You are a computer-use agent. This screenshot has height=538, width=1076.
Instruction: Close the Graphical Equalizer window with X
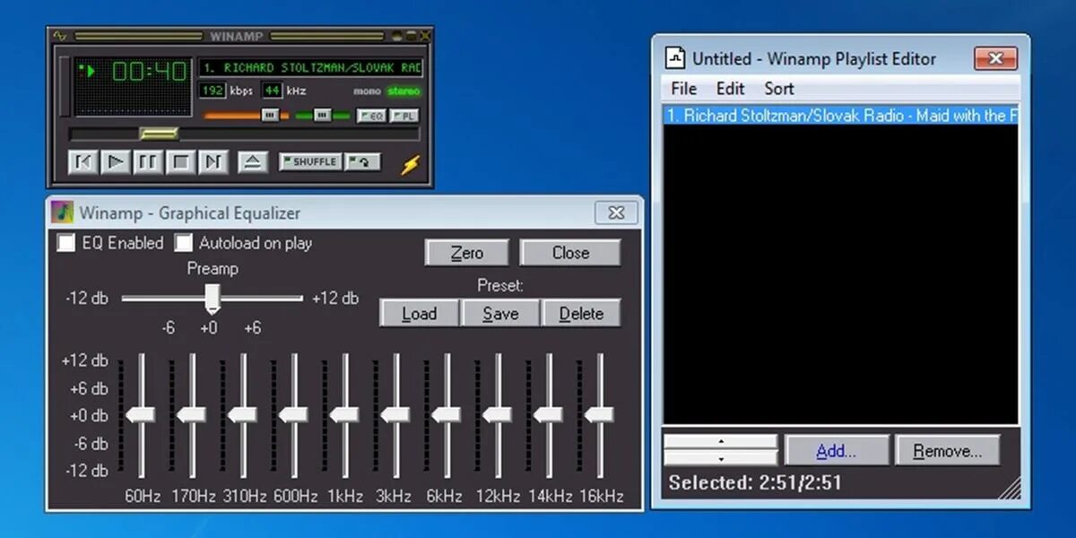(x=617, y=213)
